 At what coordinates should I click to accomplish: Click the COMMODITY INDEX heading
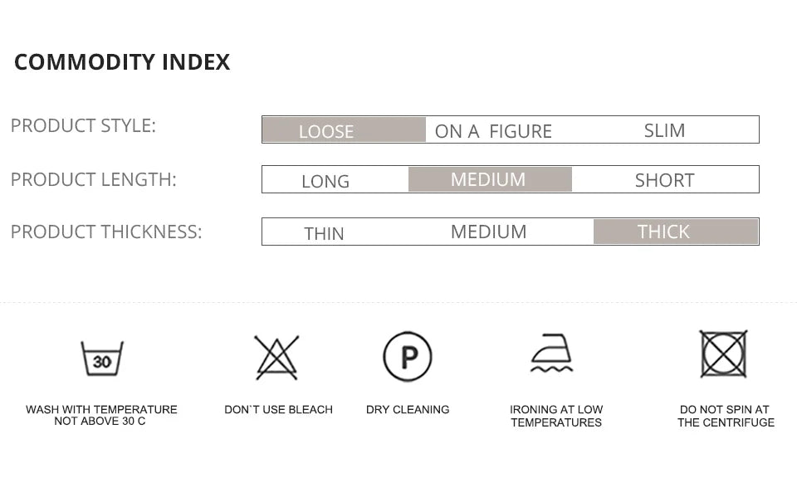[x=122, y=62]
